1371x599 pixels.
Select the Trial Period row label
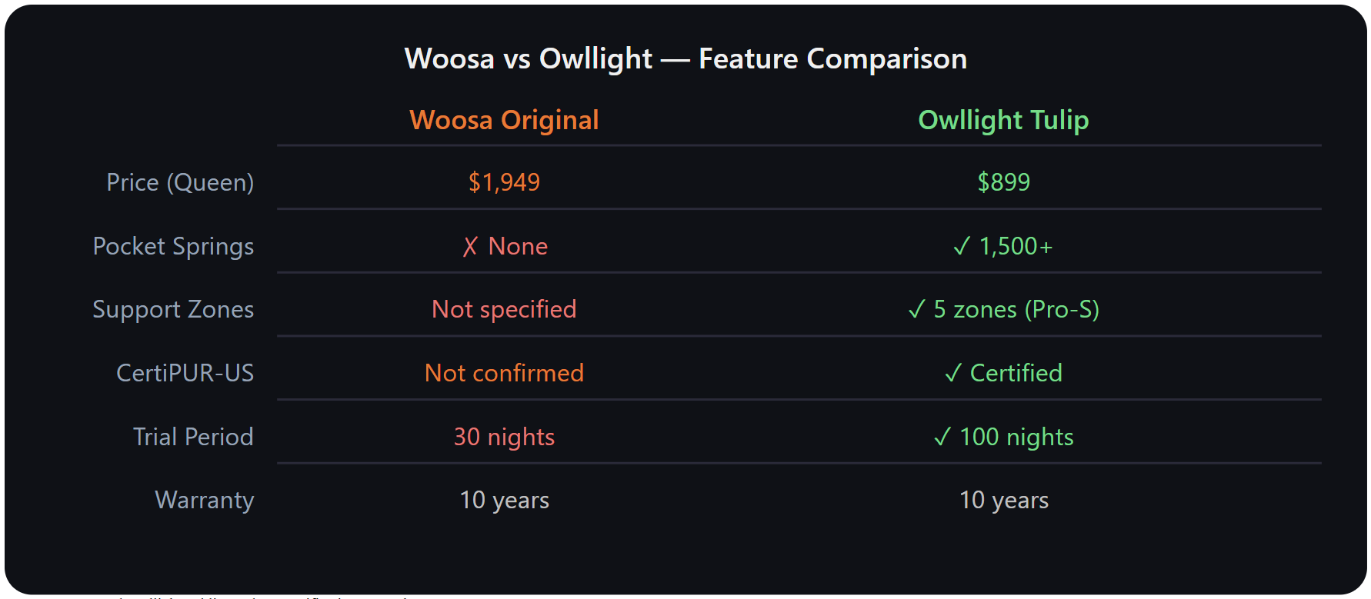coord(193,438)
